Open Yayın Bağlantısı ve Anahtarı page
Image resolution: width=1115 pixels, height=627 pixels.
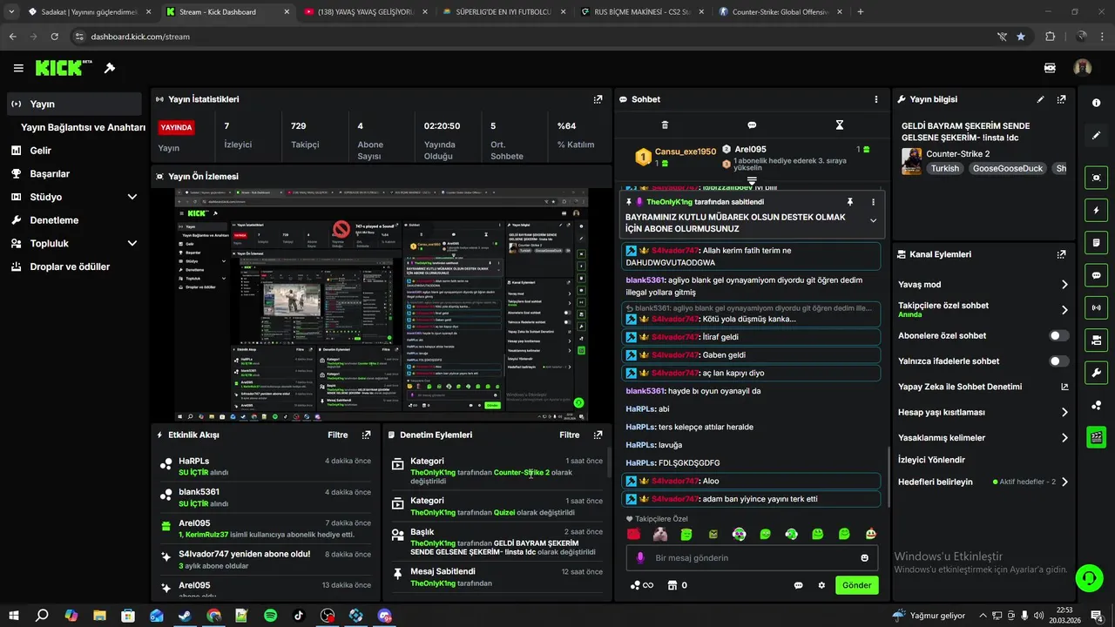click(x=83, y=127)
